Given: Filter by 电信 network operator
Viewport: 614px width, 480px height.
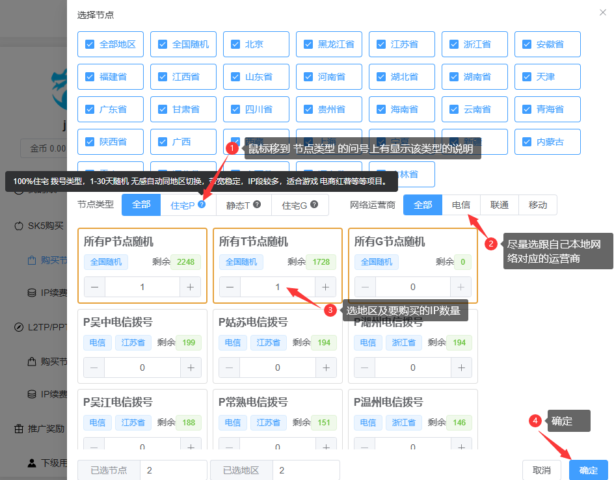Looking at the screenshot, I should (x=461, y=205).
